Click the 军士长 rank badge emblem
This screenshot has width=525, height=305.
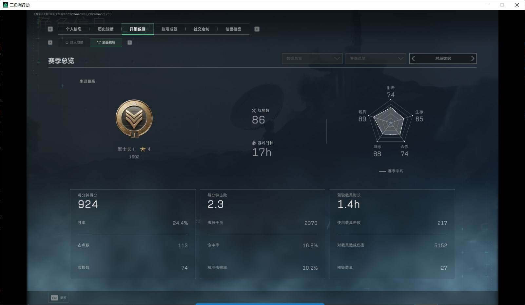(134, 119)
